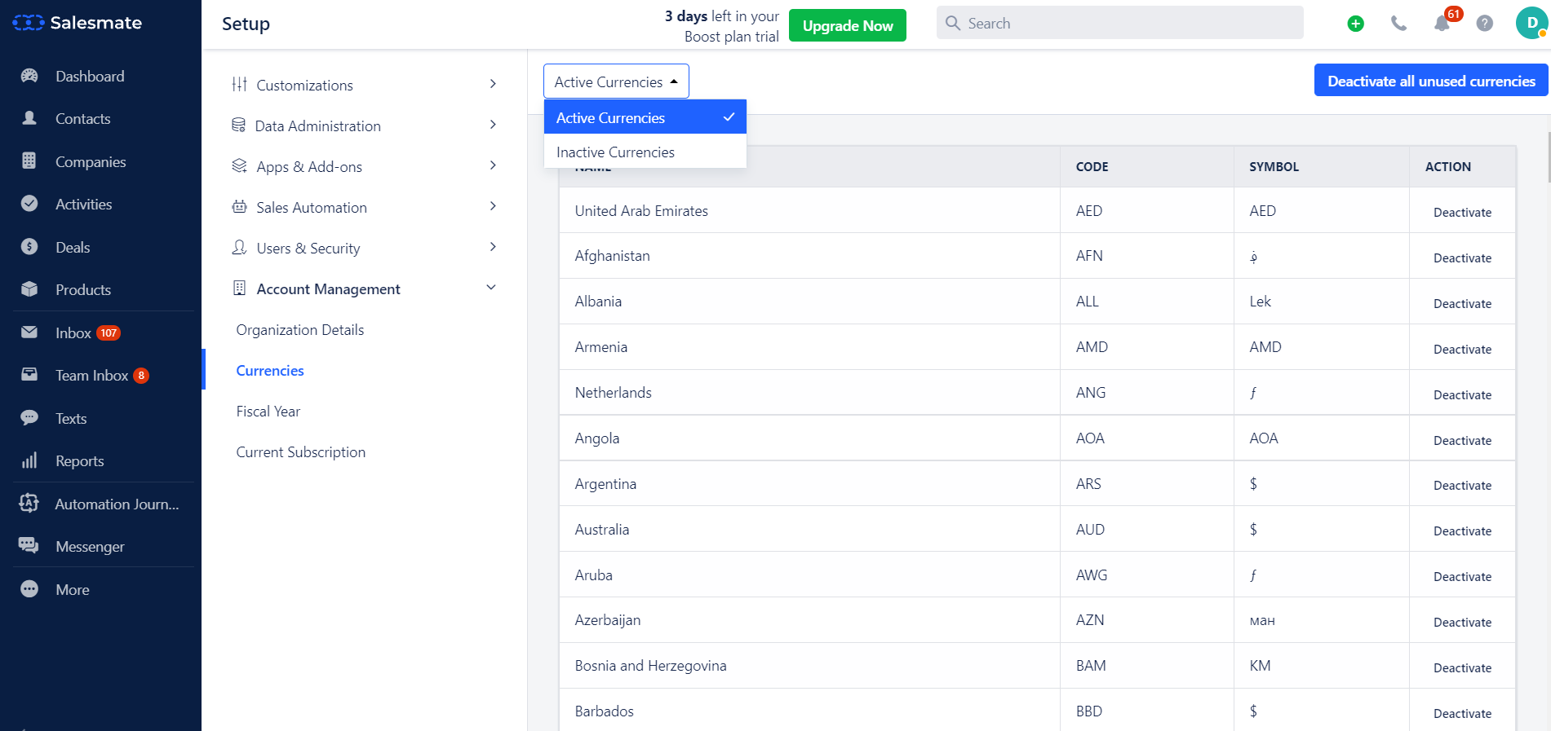This screenshot has height=731, width=1551.
Task: Open Organization Details settings page
Action: pos(300,329)
